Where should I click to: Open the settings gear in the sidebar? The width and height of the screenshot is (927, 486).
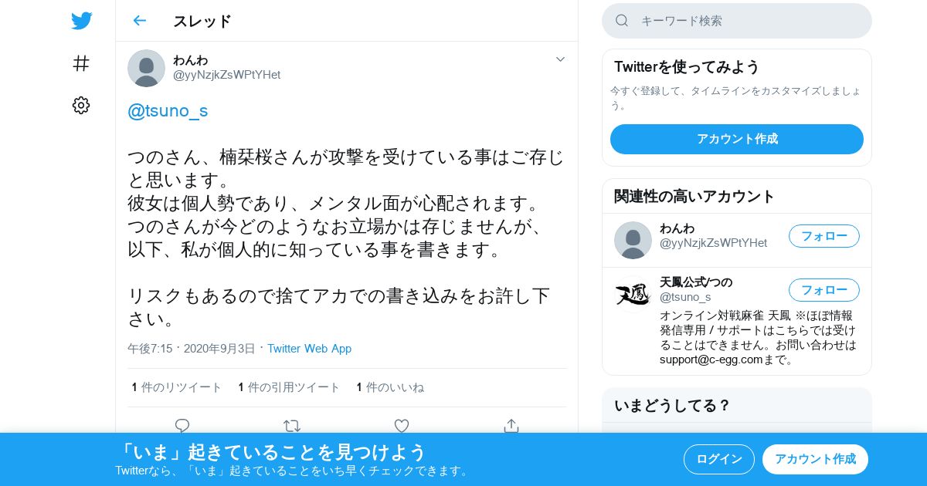tap(81, 106)
